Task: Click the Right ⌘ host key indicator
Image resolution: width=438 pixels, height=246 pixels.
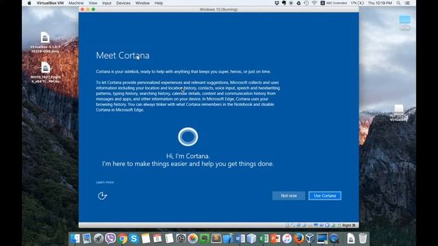Action: point(349,225)
